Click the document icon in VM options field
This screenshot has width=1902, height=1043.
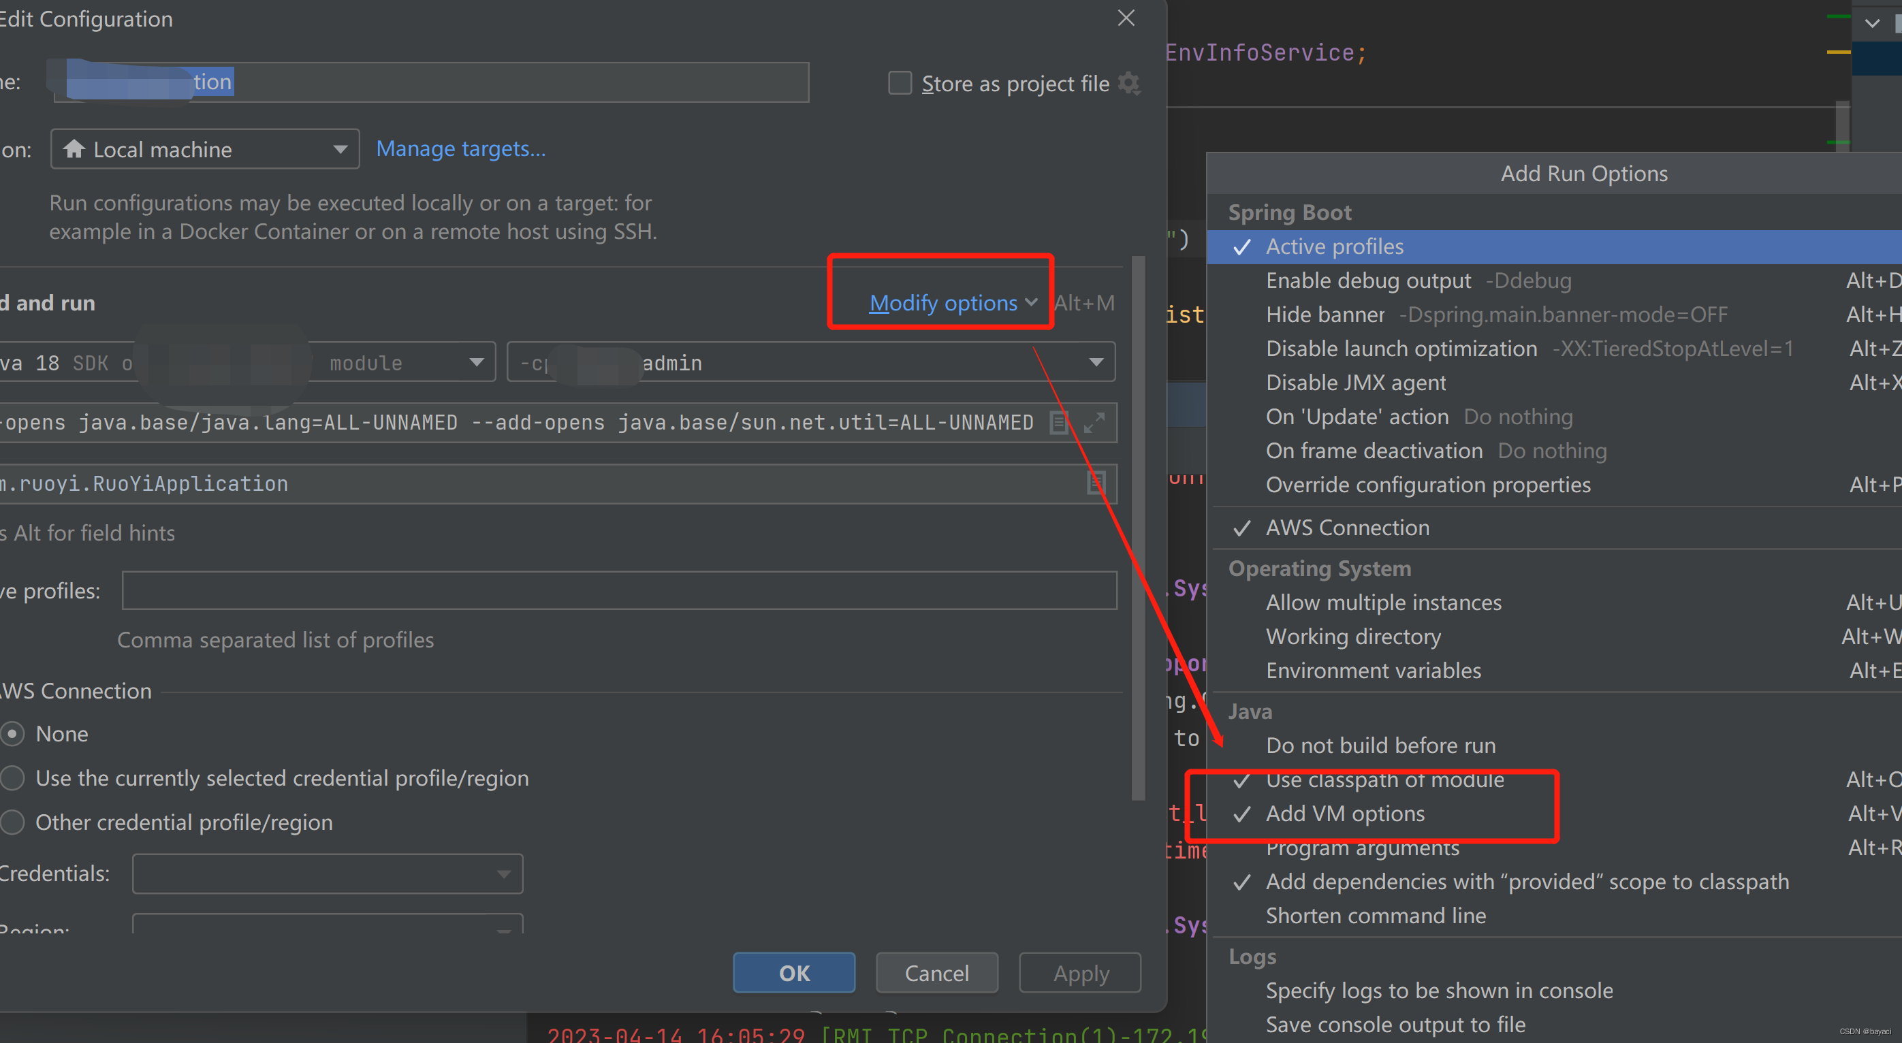[x=1059, y=422]
